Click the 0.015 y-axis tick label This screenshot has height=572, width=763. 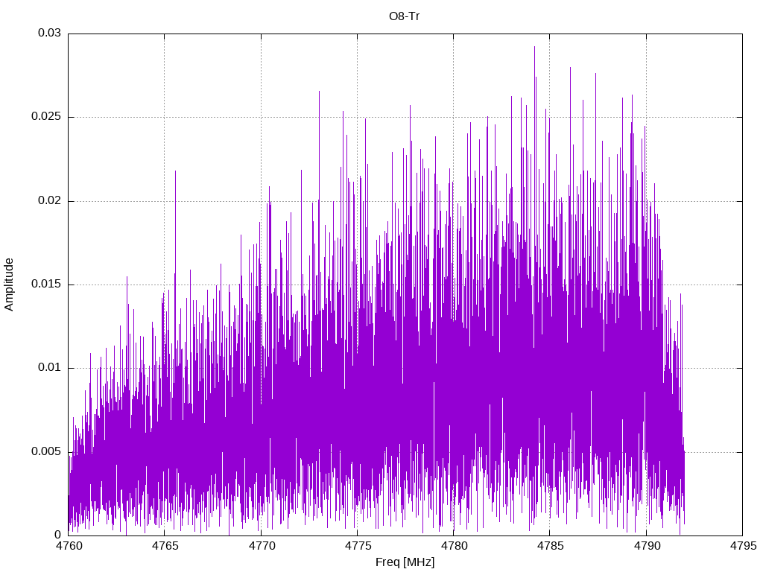tap(46, 284)
